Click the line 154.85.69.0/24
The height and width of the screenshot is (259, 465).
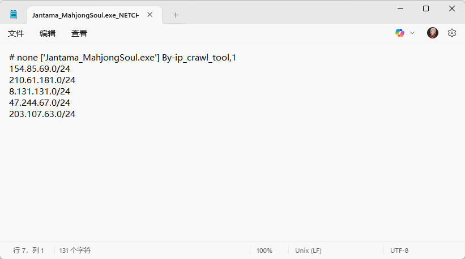40,68
